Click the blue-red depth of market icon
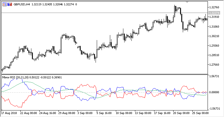 10,4
